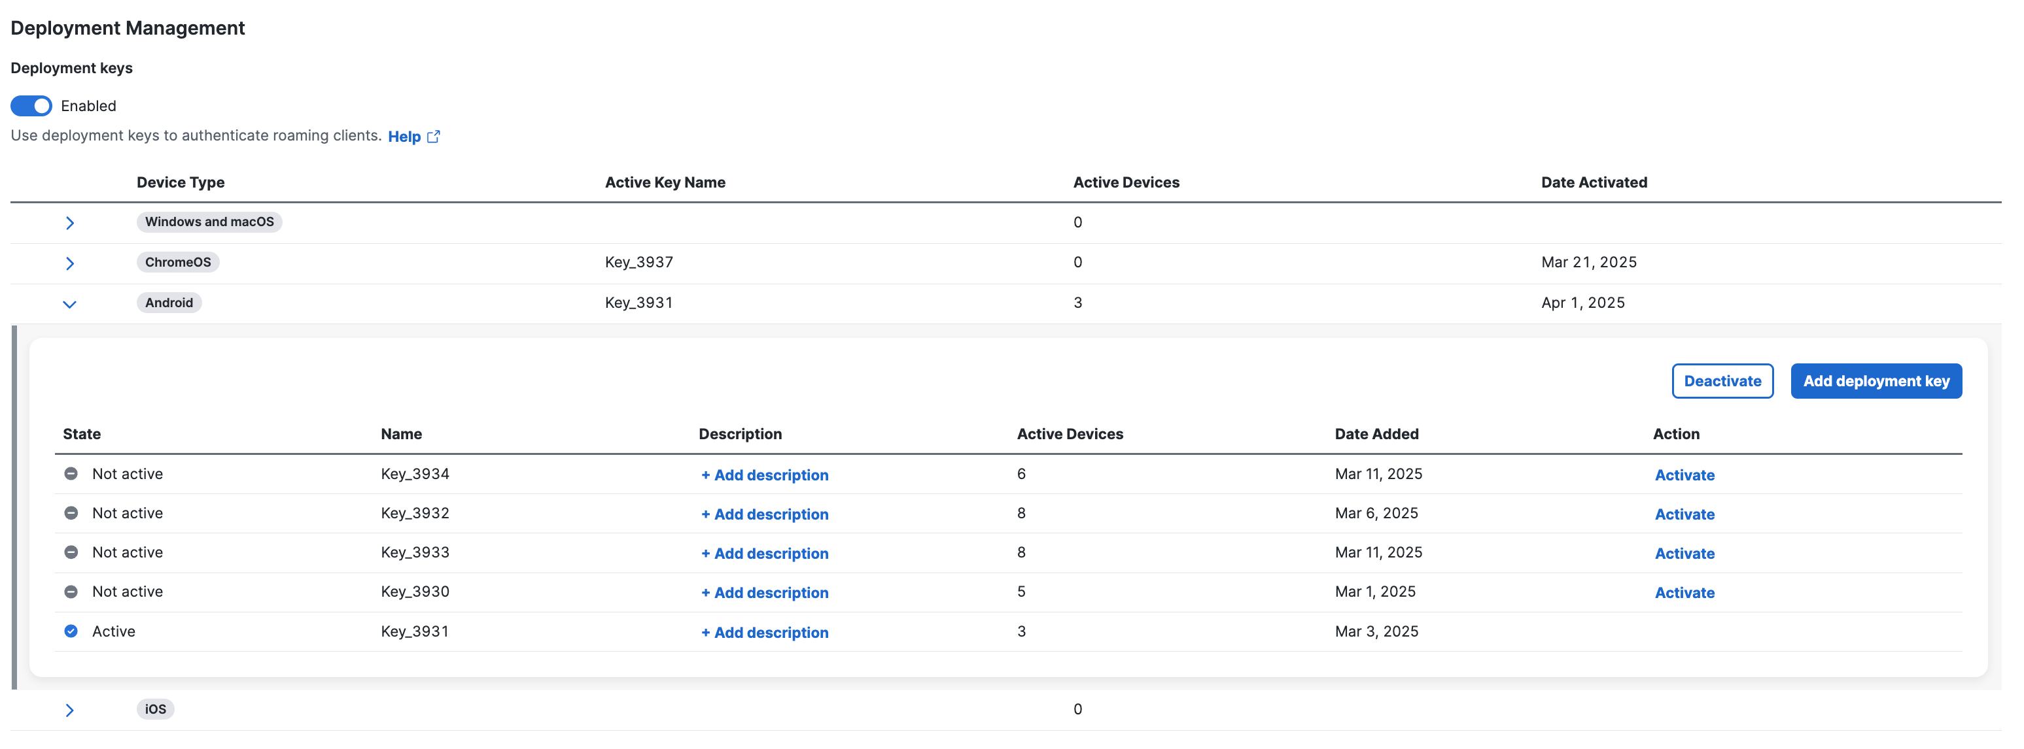The image size is (2024, 749).
Task: Click the Date Activated column header
Action: pos(1594,182)
